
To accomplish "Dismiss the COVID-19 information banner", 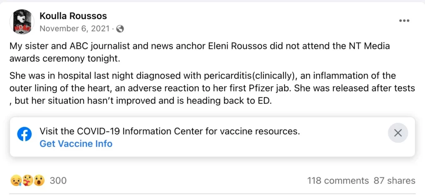I will click(x=398, y=133).
